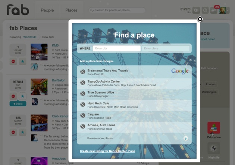Click the Boost button under BarSalon
Viewport: 235px width, 165px height.
[18, 104]
